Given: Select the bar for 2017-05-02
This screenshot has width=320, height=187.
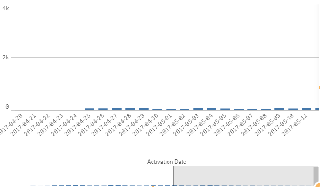Looking at the screenshot, I should pyautogui.click(x=184, y=110).
